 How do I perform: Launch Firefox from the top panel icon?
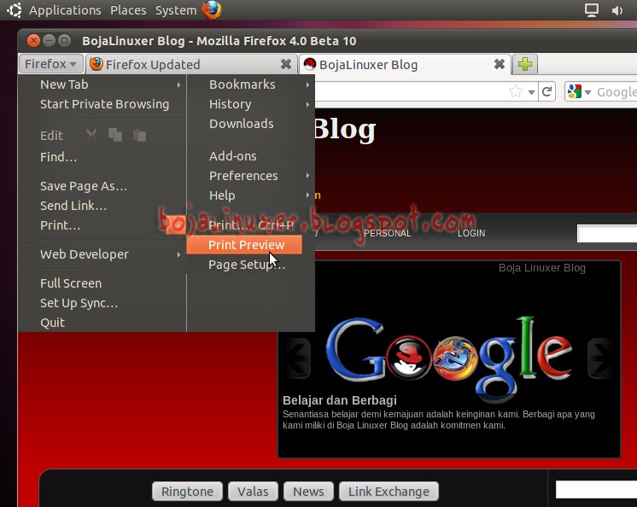pos(212,9)
